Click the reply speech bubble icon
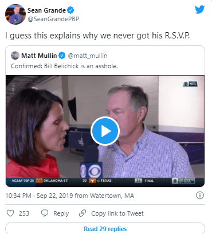 point(45,213)
